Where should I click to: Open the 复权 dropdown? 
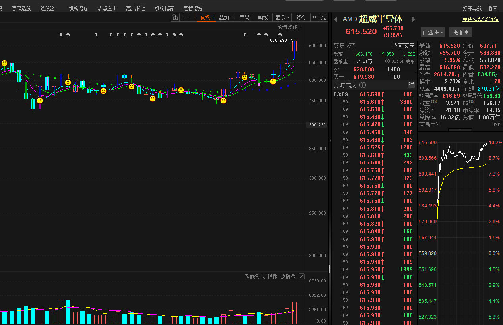(x=207, y=17)
